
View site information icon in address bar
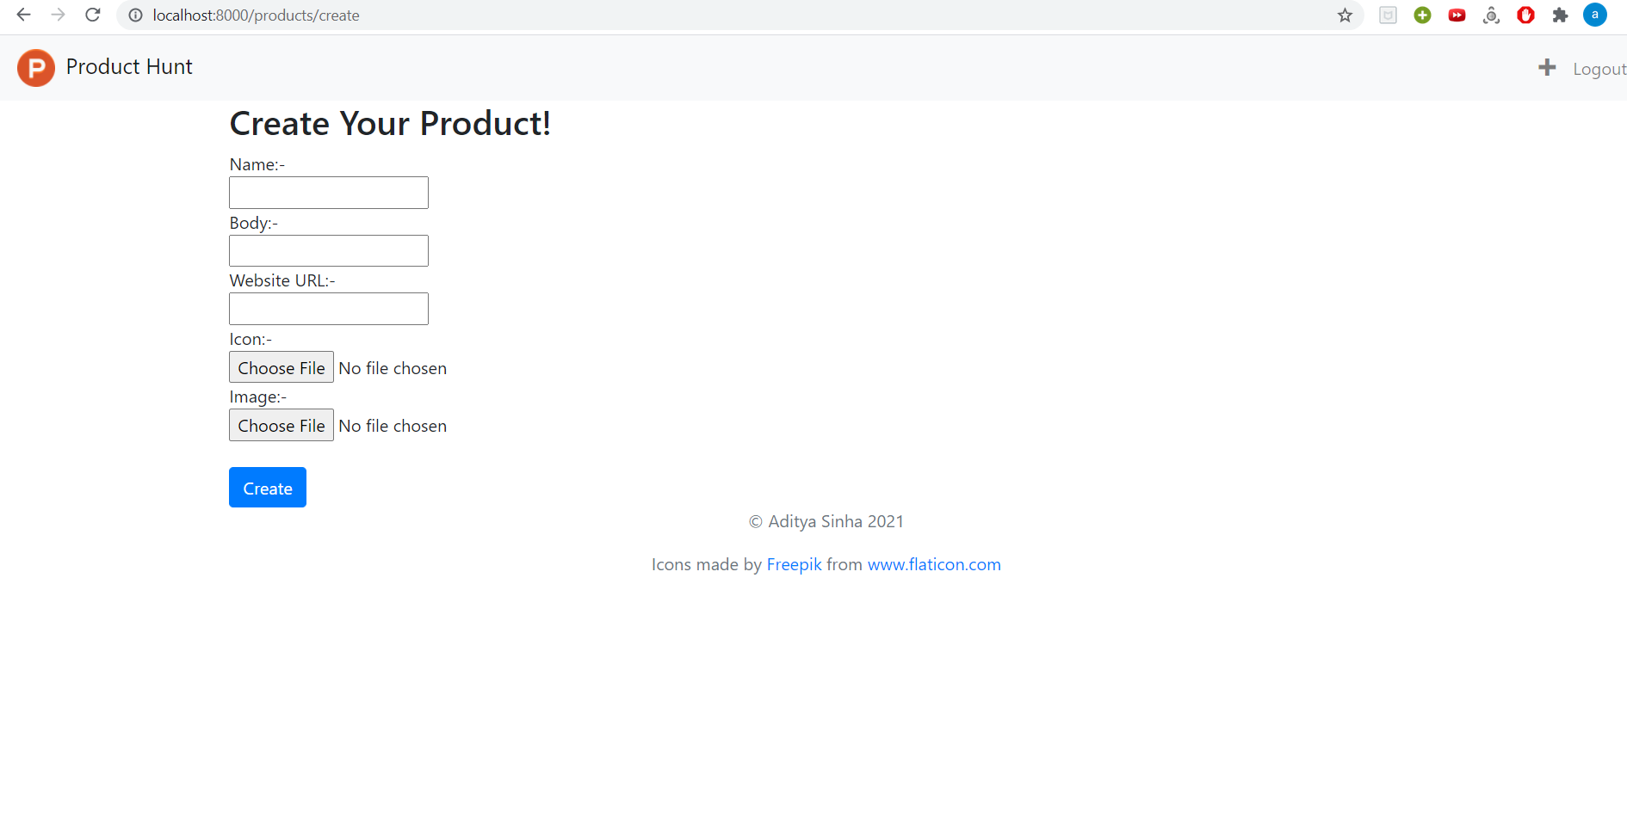[135, 15]
